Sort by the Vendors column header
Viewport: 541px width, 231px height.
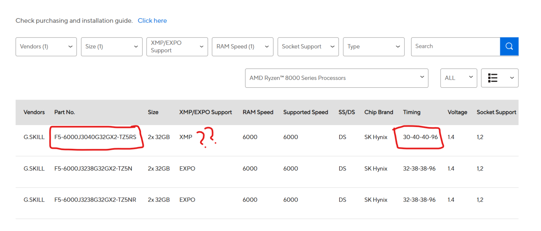(34, 112)
